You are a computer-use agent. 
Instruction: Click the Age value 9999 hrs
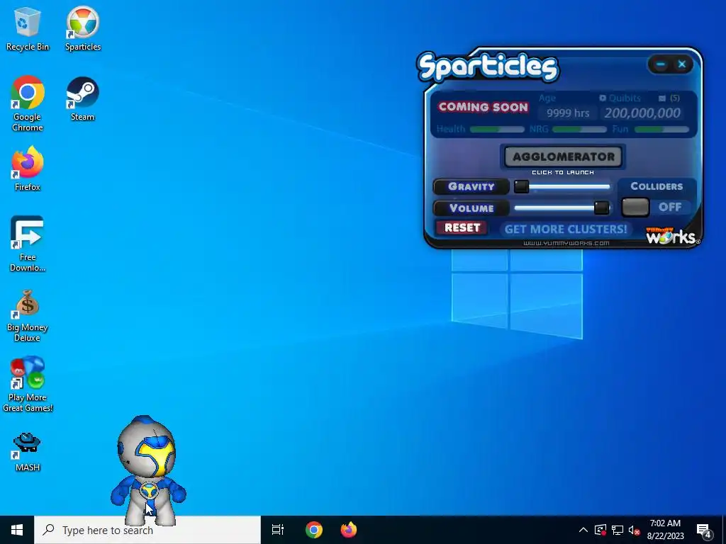568,113
